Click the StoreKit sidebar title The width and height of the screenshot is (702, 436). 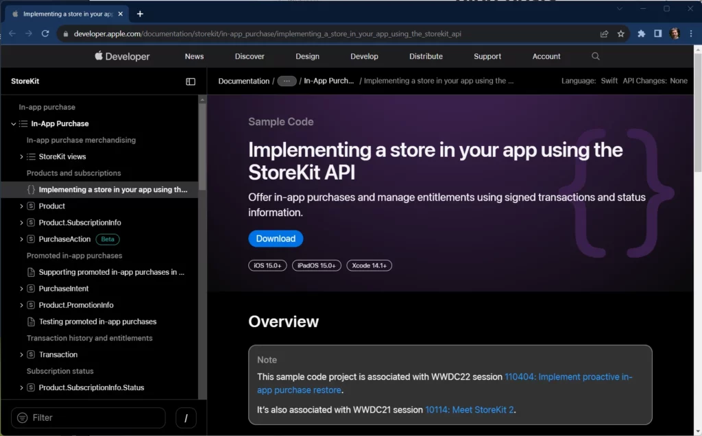point(25,82)
